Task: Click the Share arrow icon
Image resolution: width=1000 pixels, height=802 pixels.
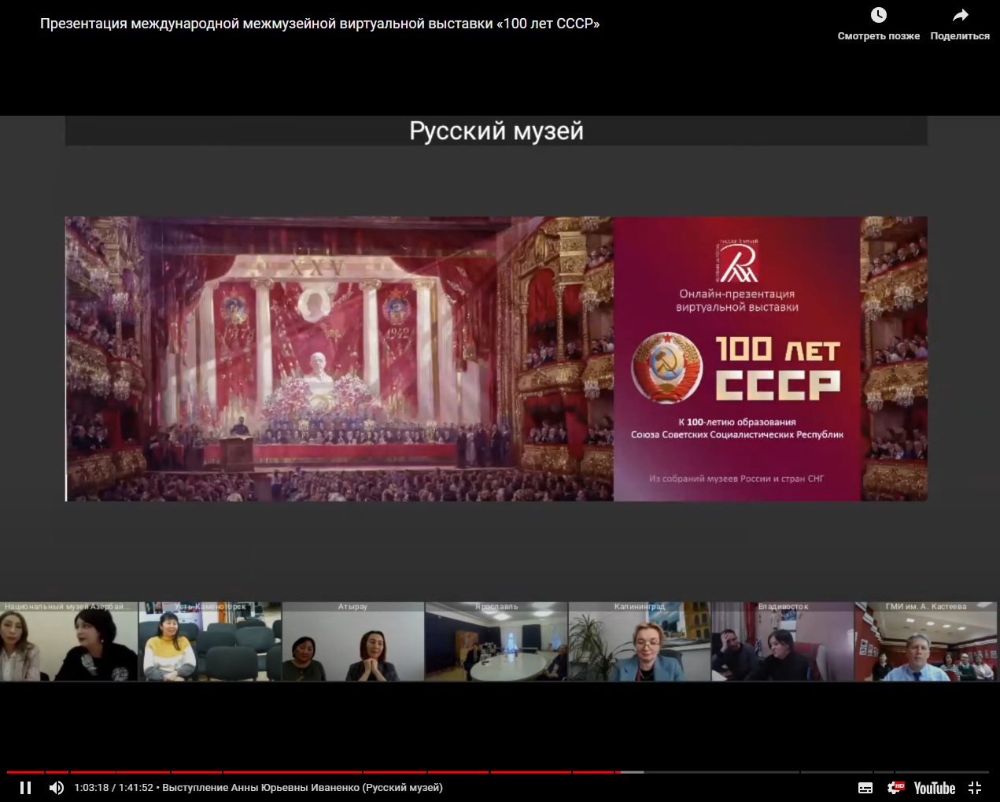Action: [x=960, y=16]
